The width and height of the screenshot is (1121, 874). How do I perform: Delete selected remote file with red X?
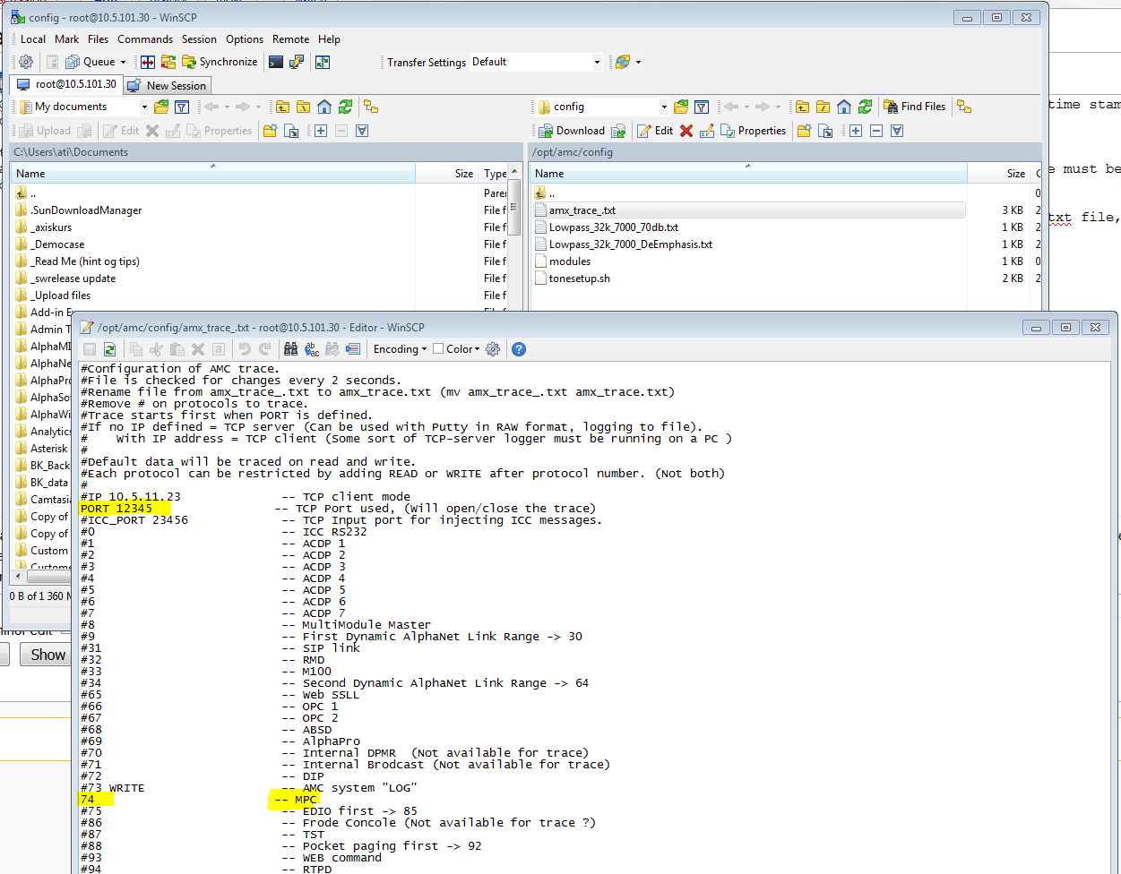click(x=686, y=131)
